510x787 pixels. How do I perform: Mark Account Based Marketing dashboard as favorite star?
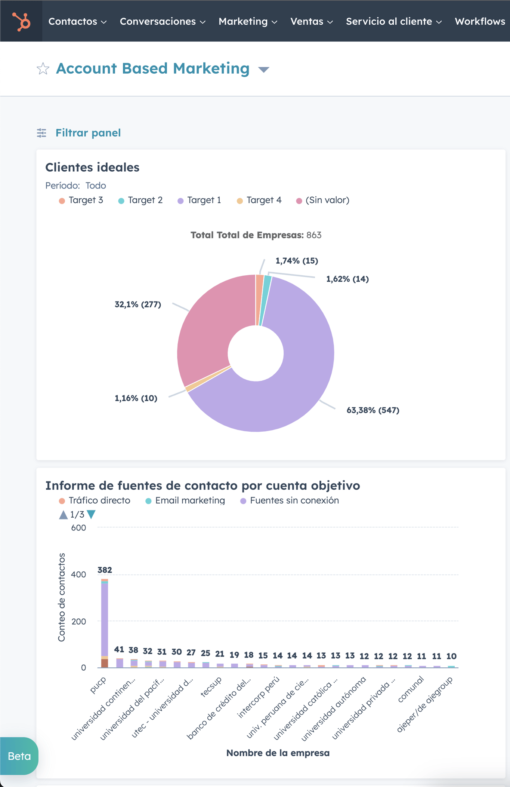pyautogui.click(x=43, y=69)
